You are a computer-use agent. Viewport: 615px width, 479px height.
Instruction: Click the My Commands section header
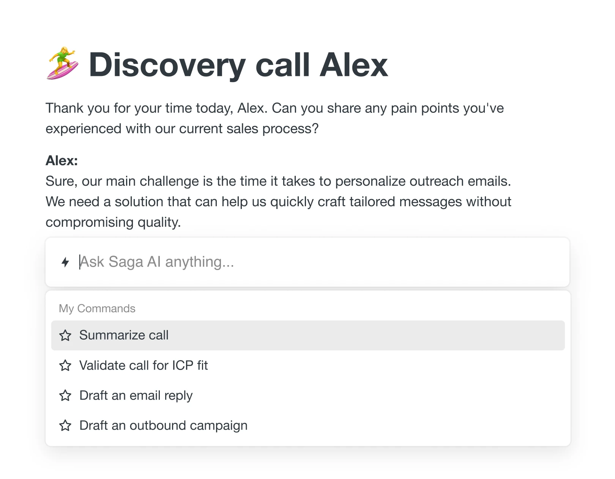[97, 308]
